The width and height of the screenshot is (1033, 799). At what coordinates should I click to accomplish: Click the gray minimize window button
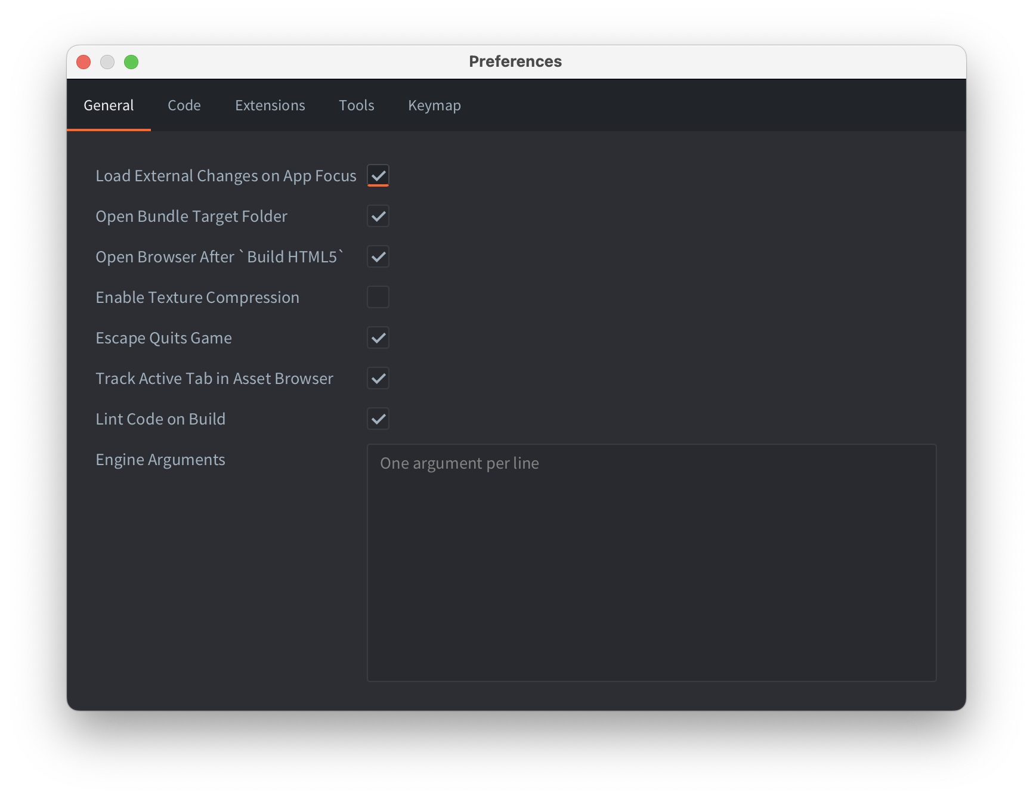click(x=107, y=62)
